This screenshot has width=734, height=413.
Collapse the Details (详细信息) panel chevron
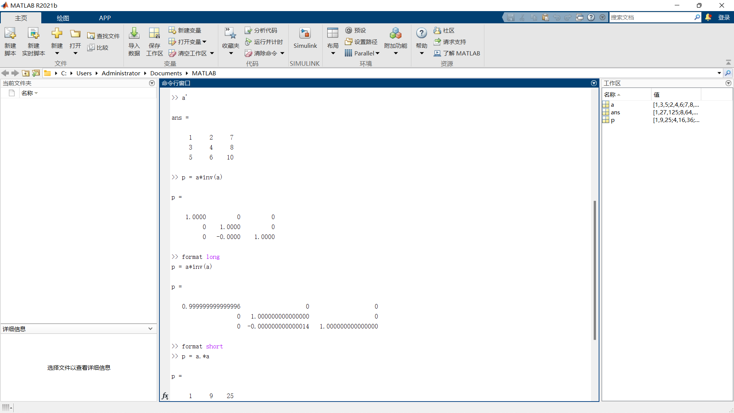150,328
